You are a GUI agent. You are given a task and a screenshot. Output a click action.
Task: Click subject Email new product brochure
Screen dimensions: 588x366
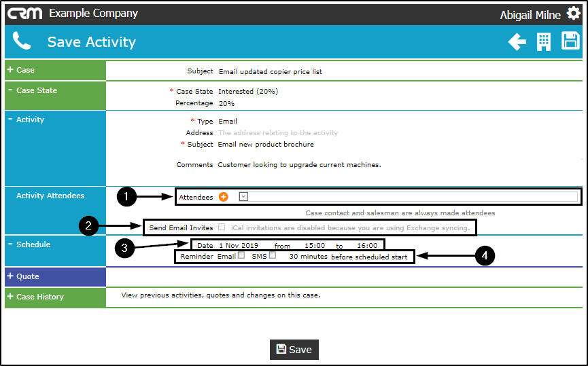[266, 144]
